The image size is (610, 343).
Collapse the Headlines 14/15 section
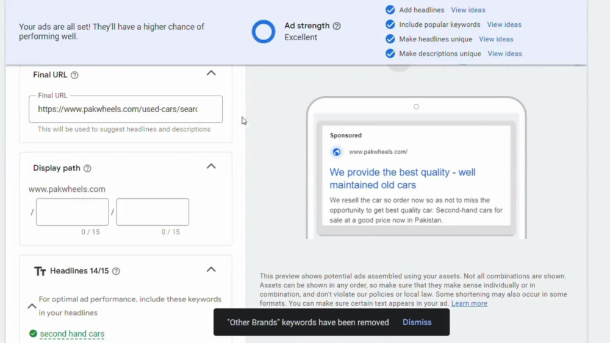[211, 269]
